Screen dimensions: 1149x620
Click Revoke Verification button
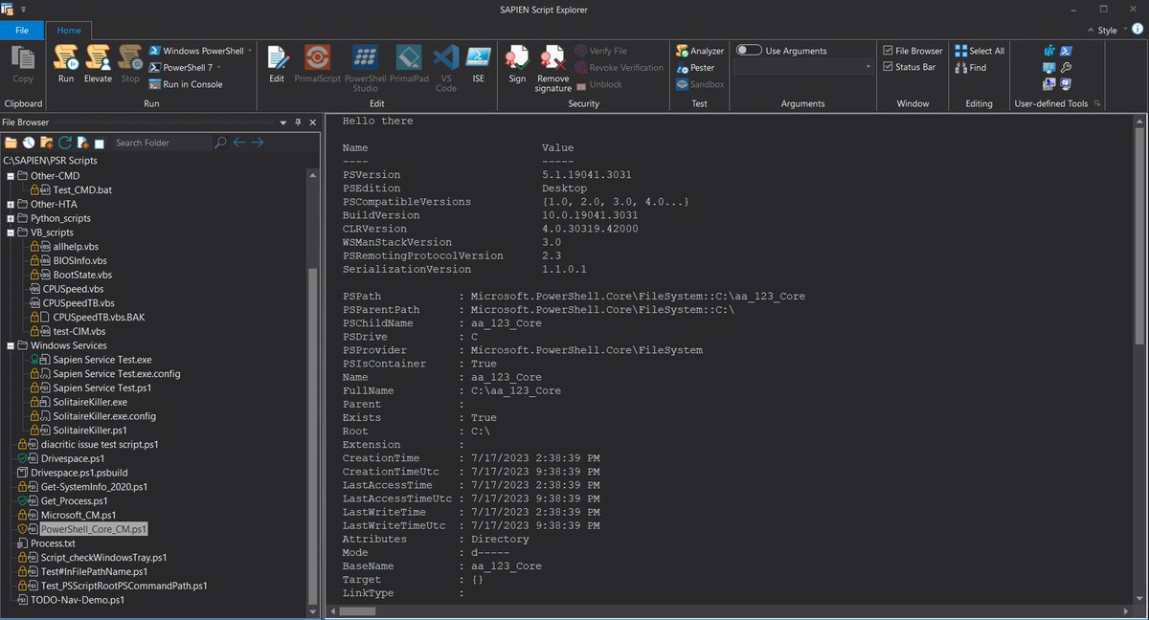pos(619,68)
